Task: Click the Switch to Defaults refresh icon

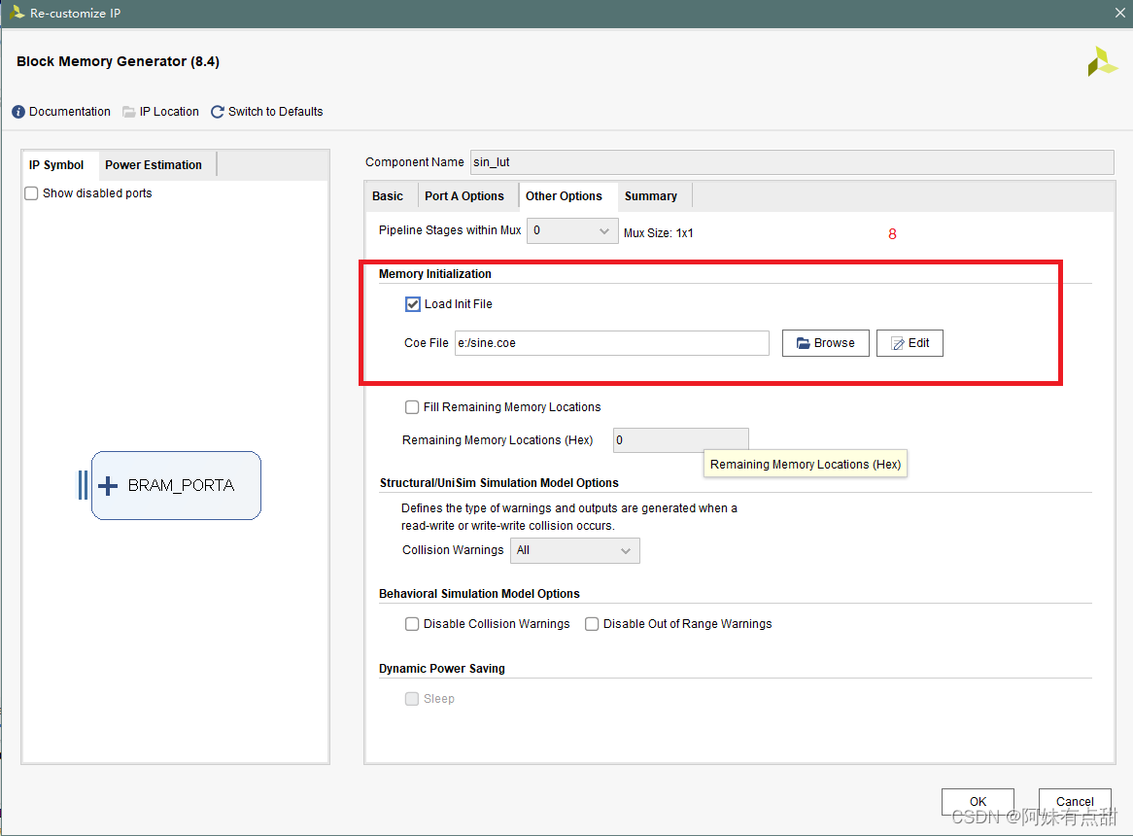Action: tap(218, 112)
